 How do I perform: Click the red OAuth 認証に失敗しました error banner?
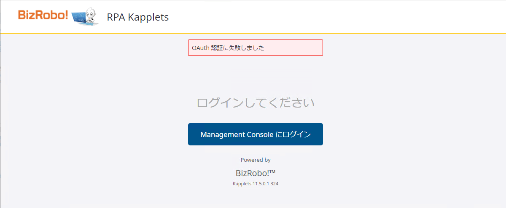pos(256,47)
